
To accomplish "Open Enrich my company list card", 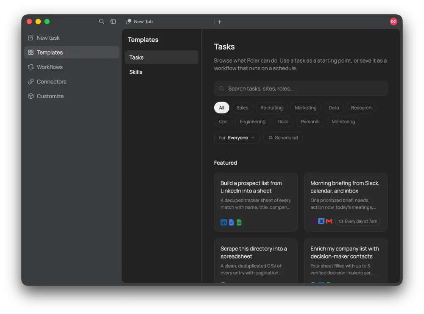I will tap(346, 261).
